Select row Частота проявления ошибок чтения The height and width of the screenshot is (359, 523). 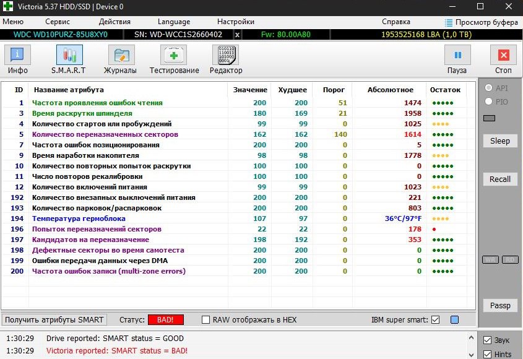[238, 103]
